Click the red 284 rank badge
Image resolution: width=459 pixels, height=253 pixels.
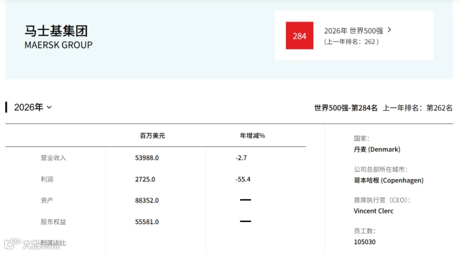pos(299,36)
